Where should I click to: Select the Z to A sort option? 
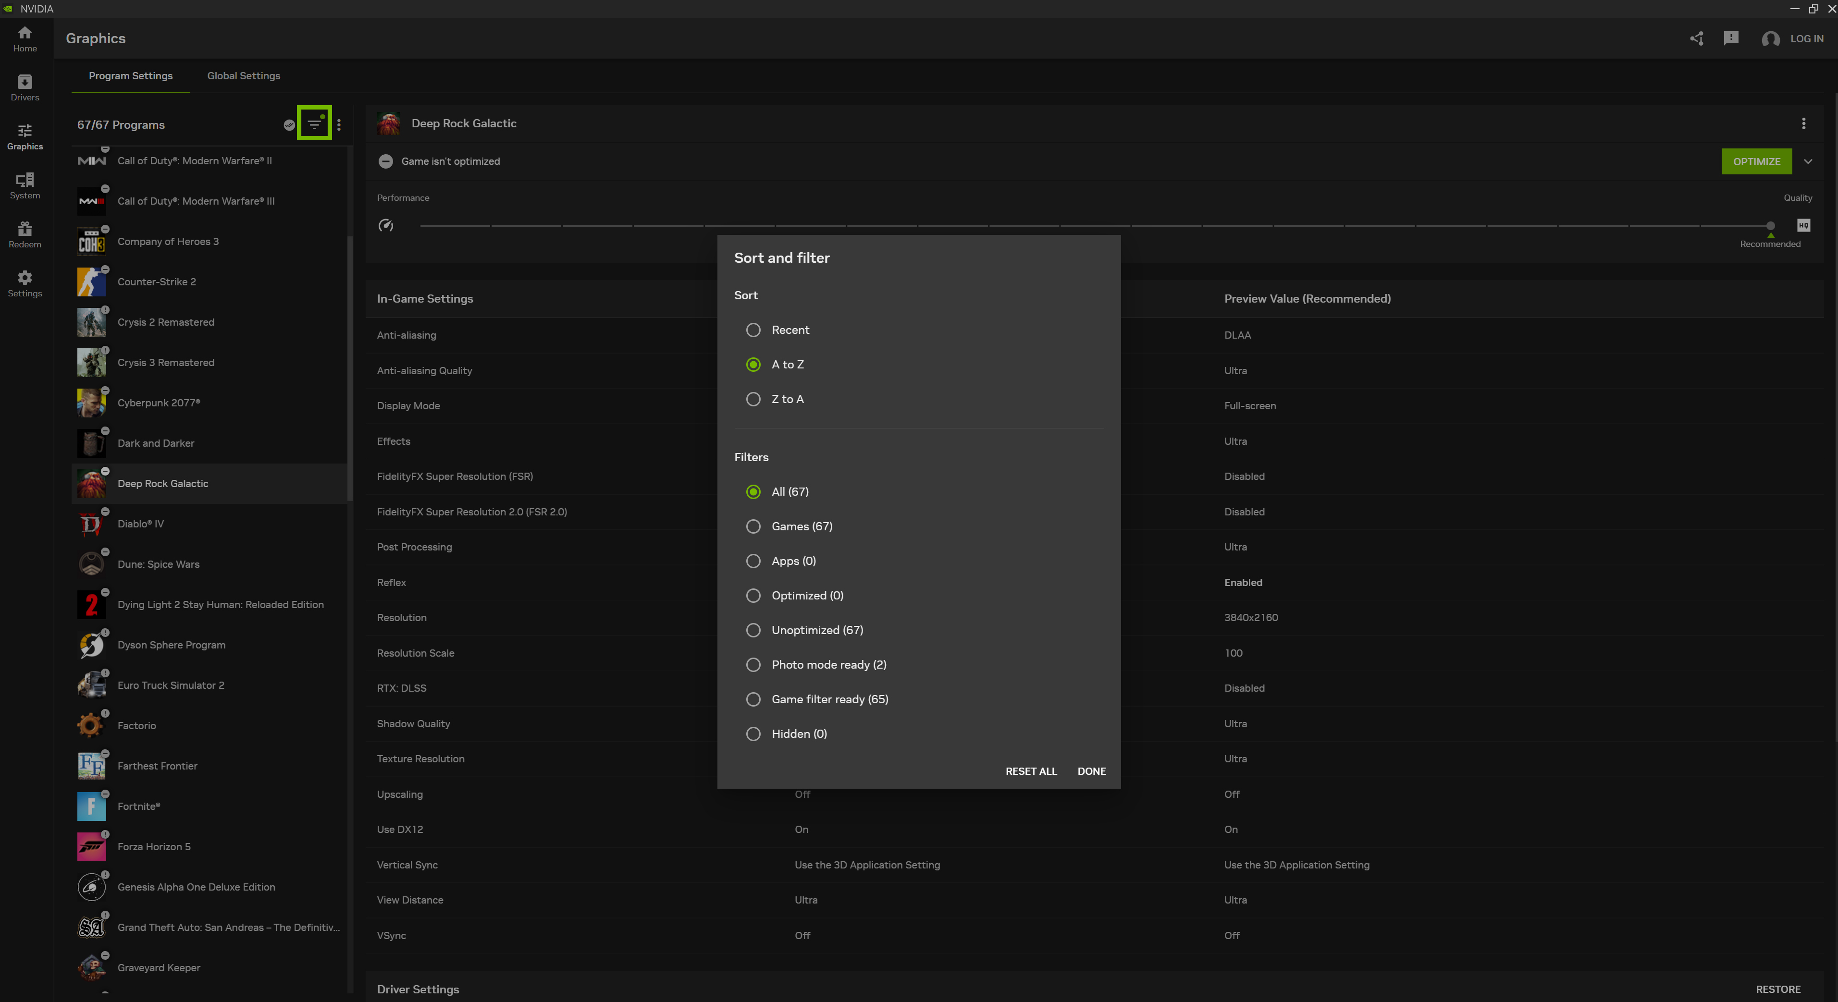(x=753, y=399)
